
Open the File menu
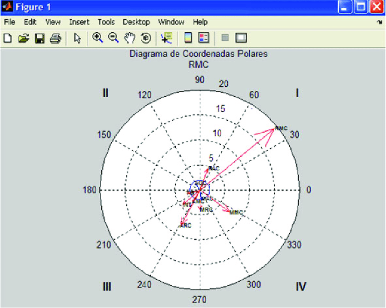point(9,22)
